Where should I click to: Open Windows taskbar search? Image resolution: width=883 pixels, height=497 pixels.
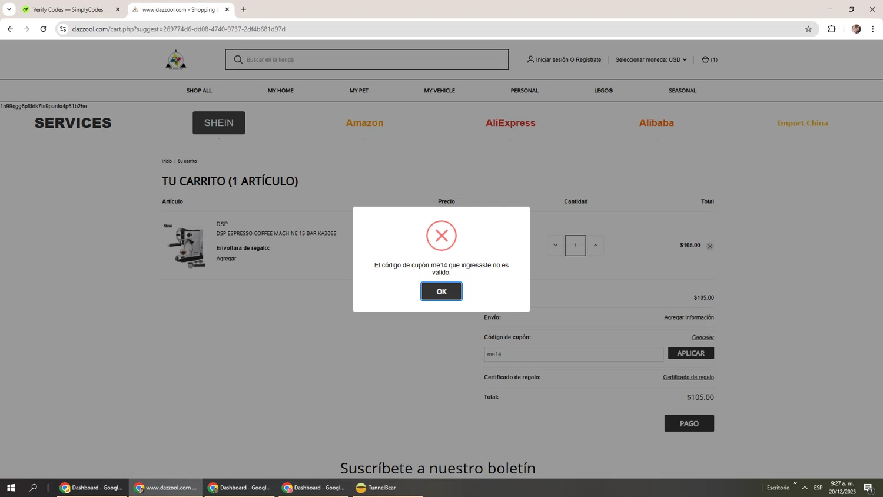click(33, 488)
